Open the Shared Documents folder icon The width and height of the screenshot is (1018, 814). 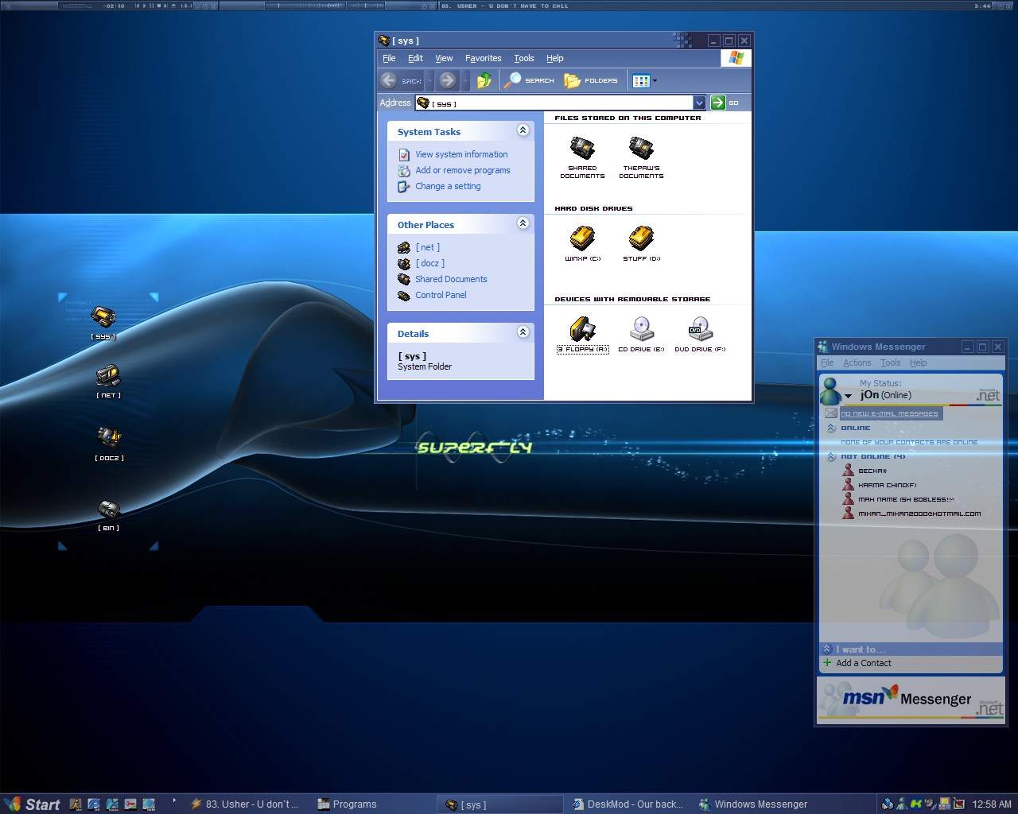pyautogui.click(x=582, y=149)
